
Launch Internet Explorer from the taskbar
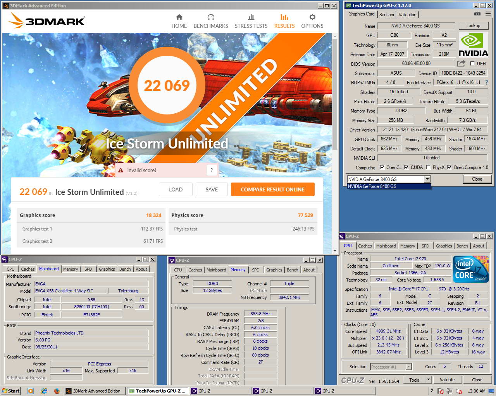point(44,391)
